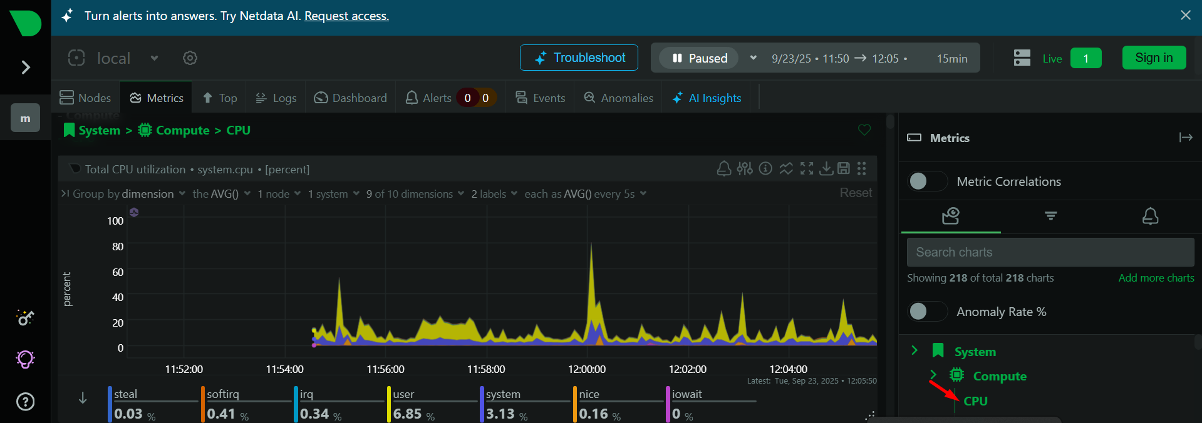Click the Troubleshoot button
Viewport: 1202px width, 423px height.
tap(579, 58)
